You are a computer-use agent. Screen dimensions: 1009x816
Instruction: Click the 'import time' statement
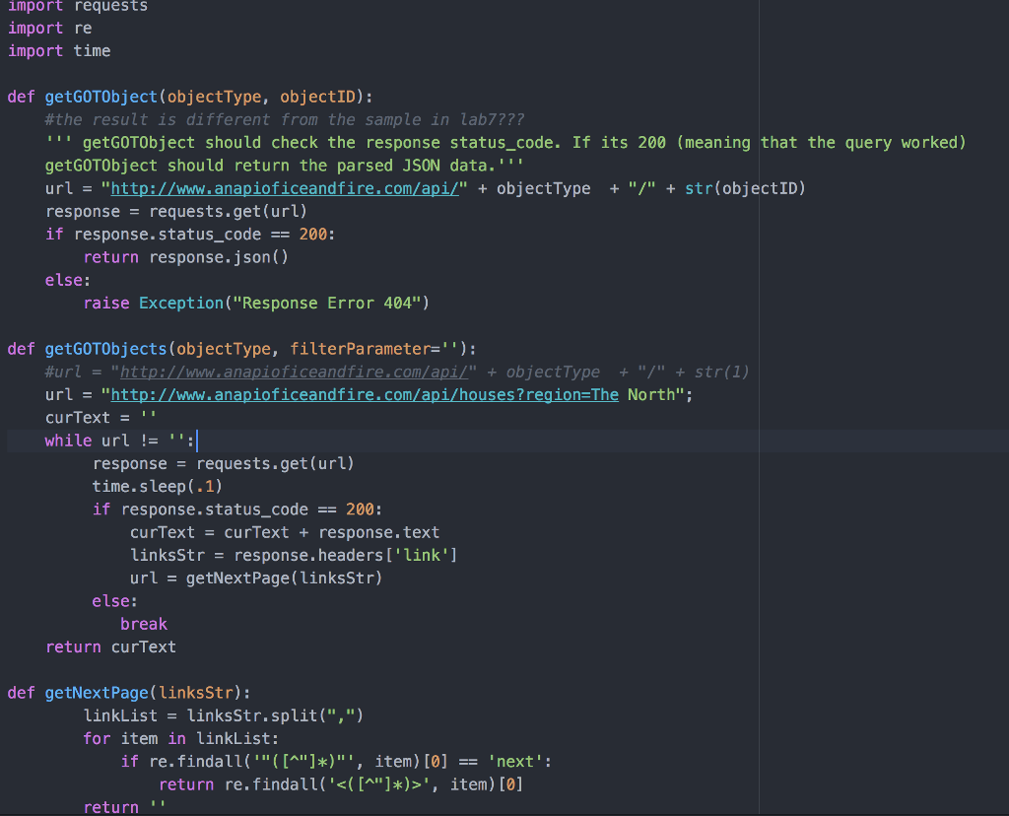tap(59, 50)
